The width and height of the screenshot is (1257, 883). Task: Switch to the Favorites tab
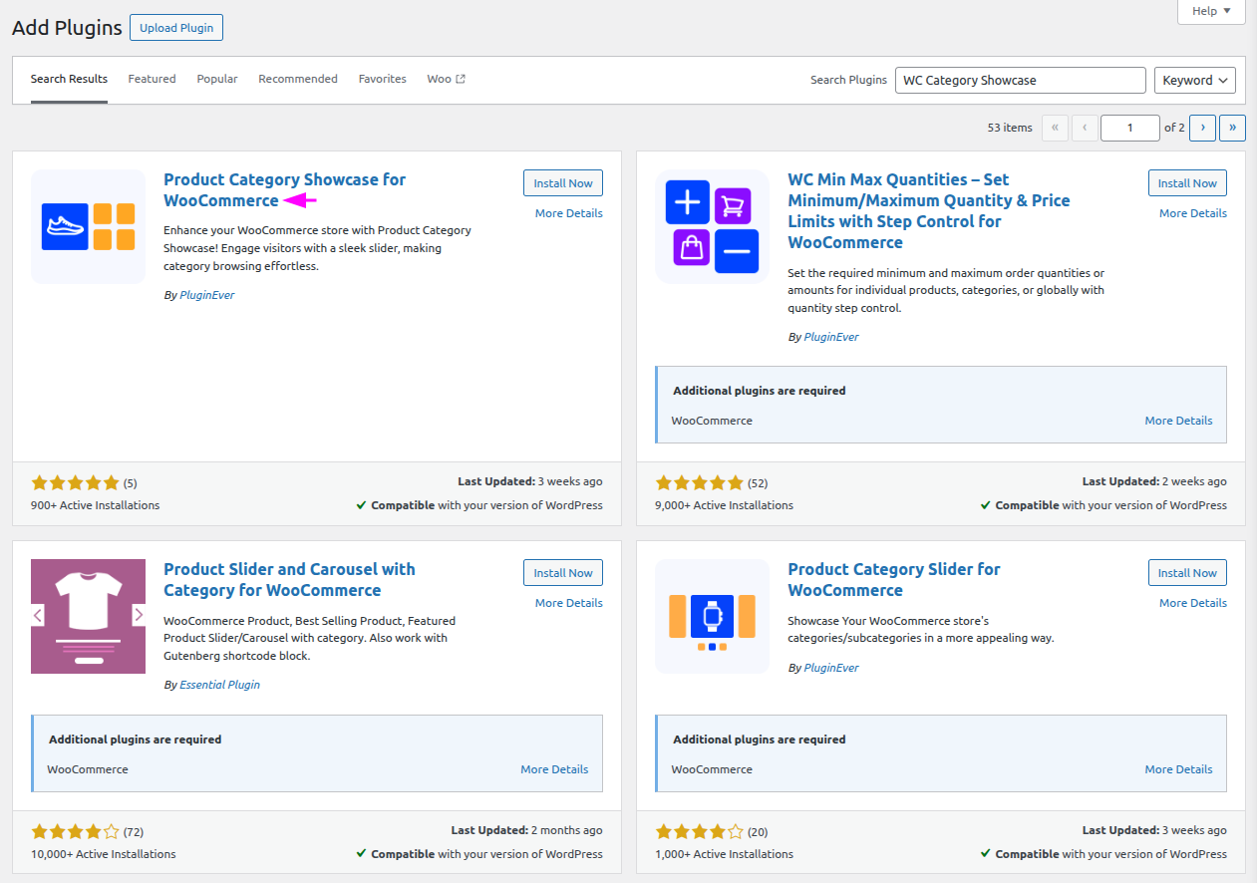pyautogui.click(x=383, y=80)
